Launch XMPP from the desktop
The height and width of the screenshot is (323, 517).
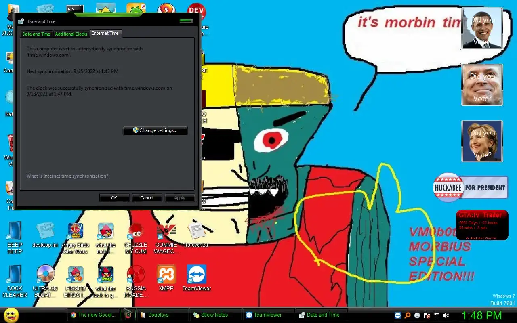click(x=166, y=278)
